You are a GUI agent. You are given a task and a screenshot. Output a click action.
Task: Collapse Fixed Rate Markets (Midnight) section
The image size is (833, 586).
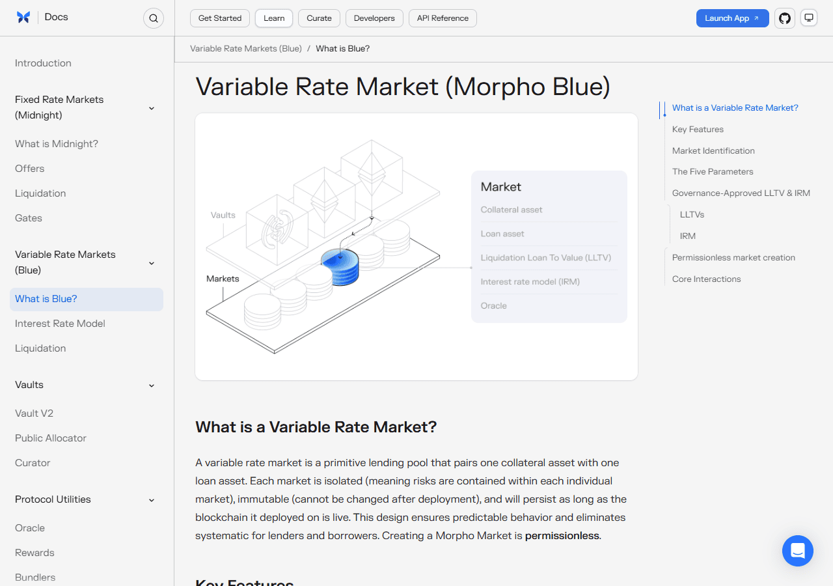pos(152,108)
